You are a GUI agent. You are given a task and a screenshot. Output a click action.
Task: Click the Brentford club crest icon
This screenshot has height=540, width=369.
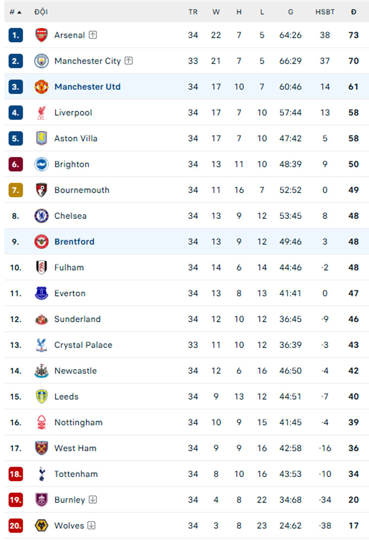pyautogui.click(x=42, y=242)
